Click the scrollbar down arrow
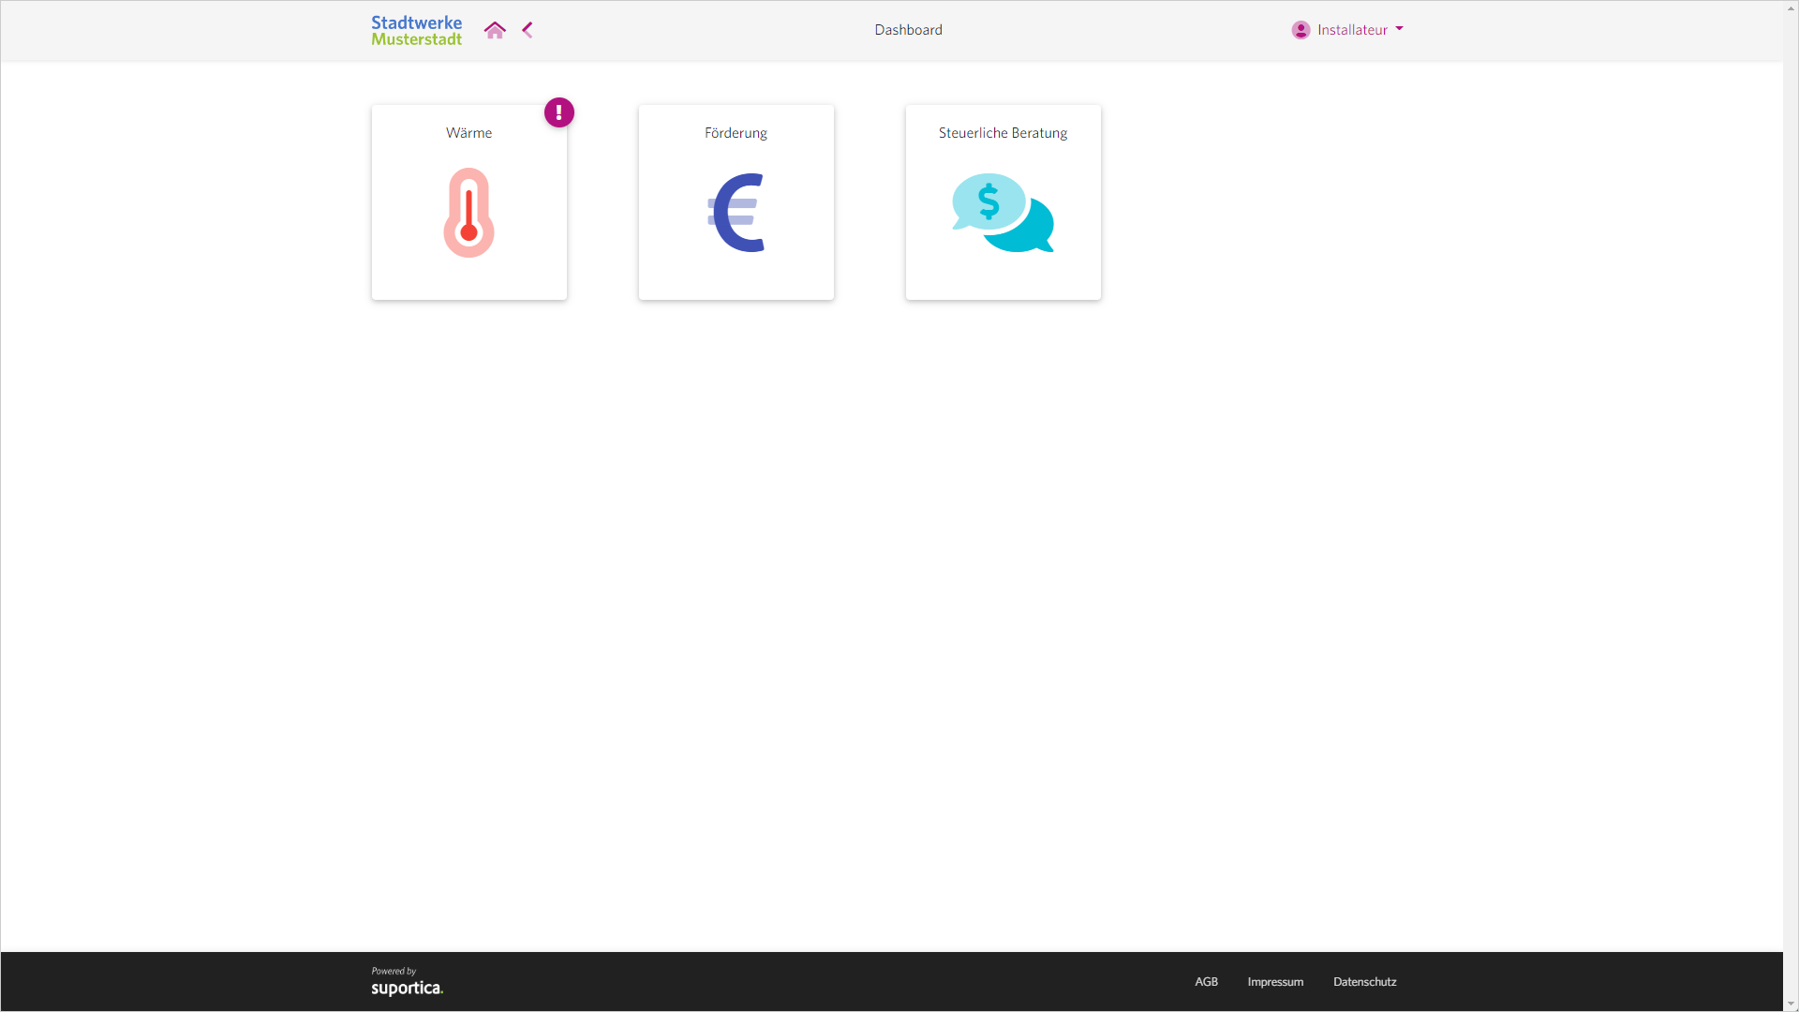Image resolution: width=1799 pixels, height=1012 pixels. coord(1791,1004)
